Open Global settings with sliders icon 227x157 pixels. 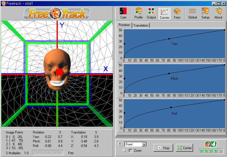point(192,13)
